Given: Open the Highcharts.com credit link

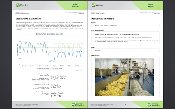Looking at the screenshot, I should coord(79,70).
